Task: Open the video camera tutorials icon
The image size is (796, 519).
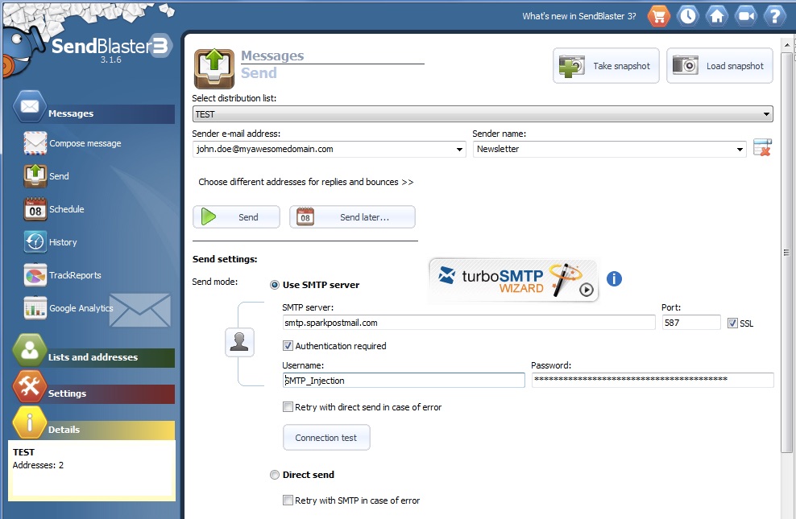Action: click(746, 16)
